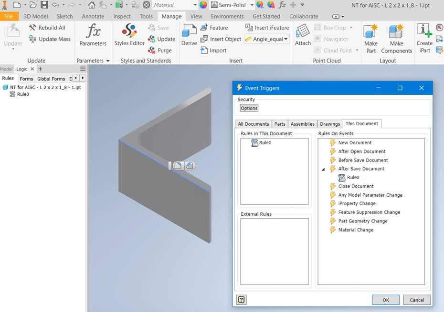Viewport: 444px width, 312px height.
Task: Click the Rebuild All icon
Action: pyautogui.click(x=32, y=28)
